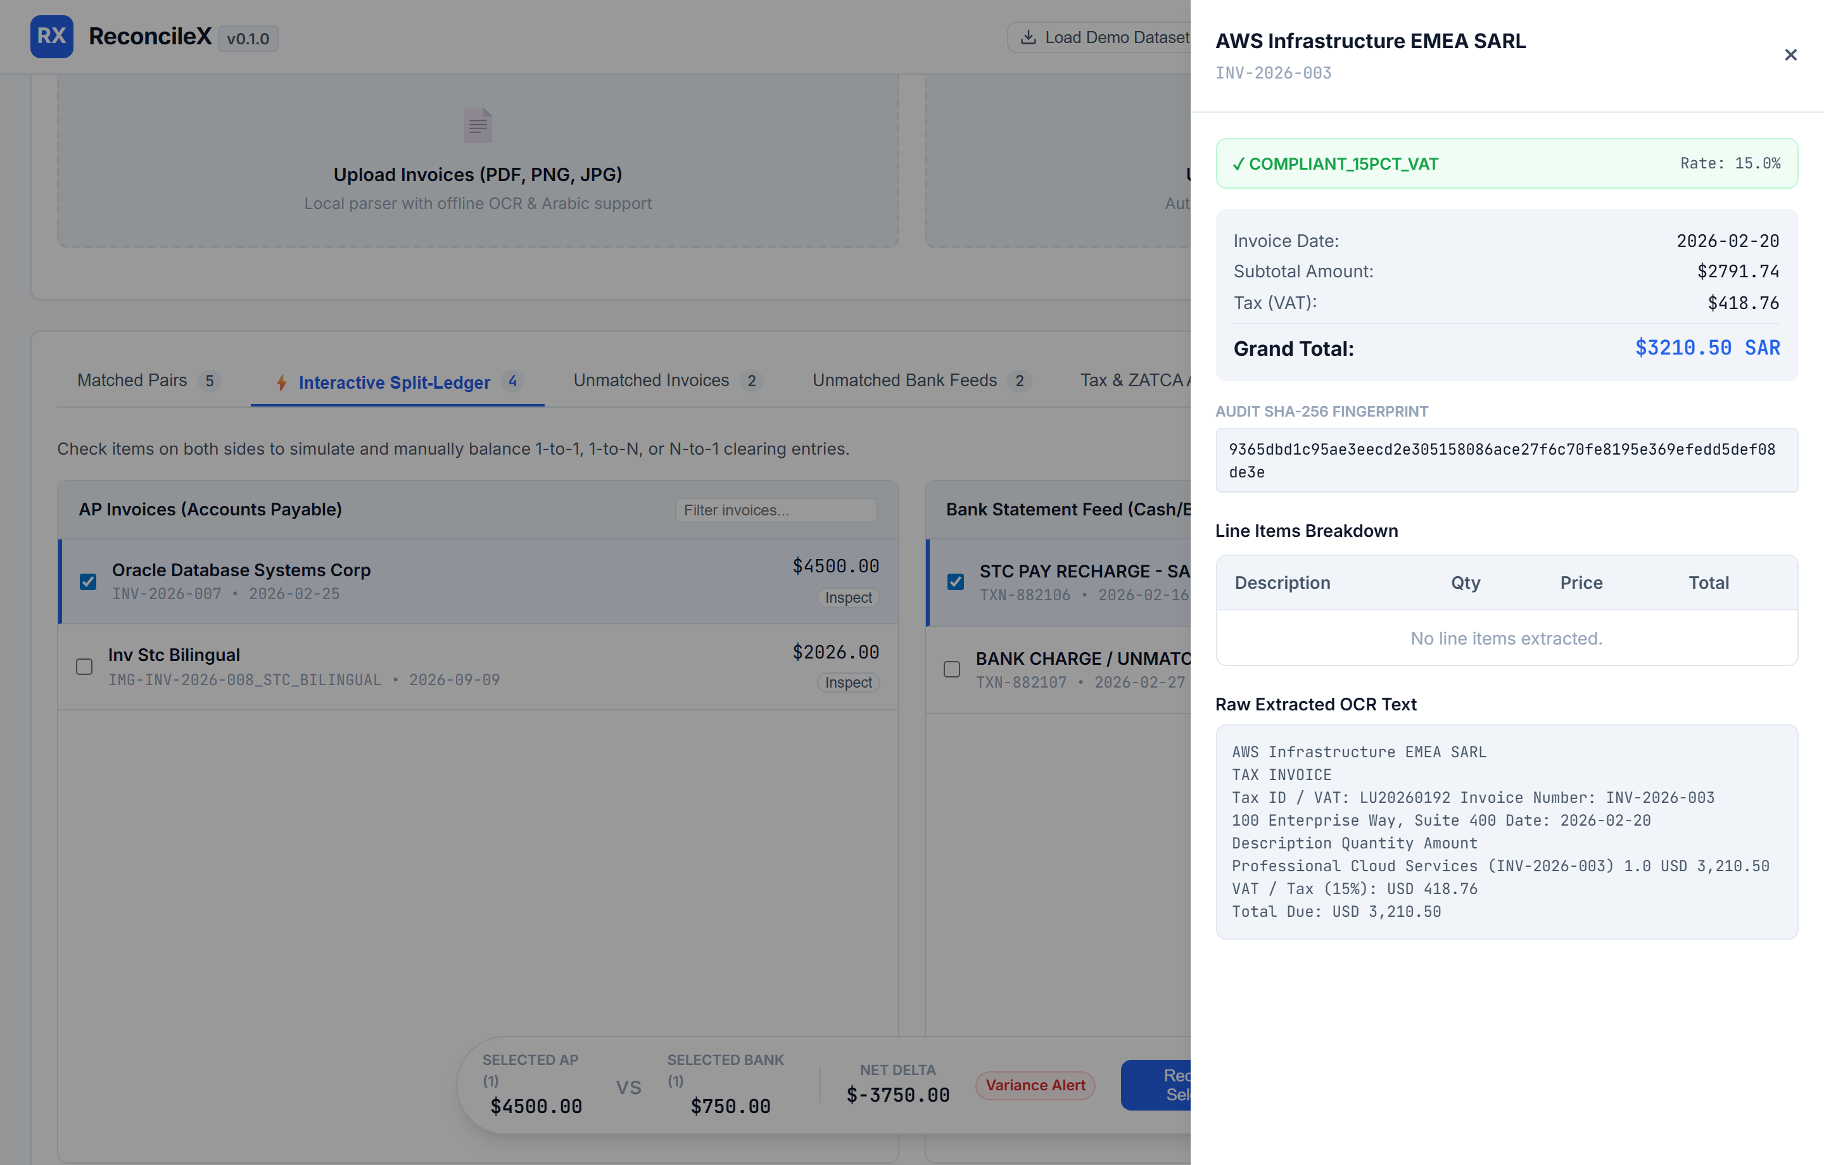Click the Price column header
The width and height of the screenshot is (1824, 1165).
click(1580, 582)
